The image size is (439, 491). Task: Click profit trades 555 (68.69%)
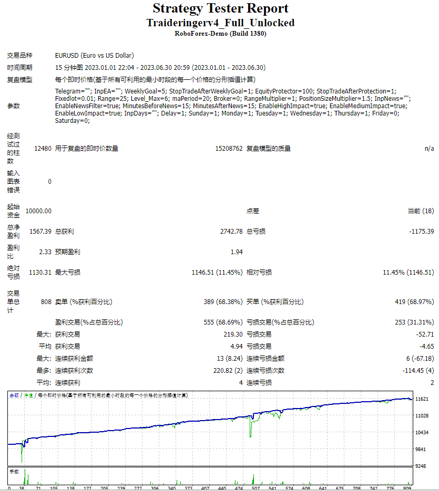[223, 322]
